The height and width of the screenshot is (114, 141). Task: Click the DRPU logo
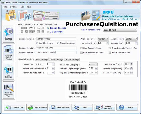[x=108, y=12]
